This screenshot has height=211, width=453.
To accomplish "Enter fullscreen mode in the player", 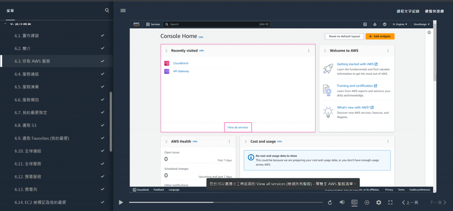I will (390, 202).
